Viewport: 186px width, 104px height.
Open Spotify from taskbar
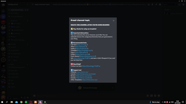(26, 102)
